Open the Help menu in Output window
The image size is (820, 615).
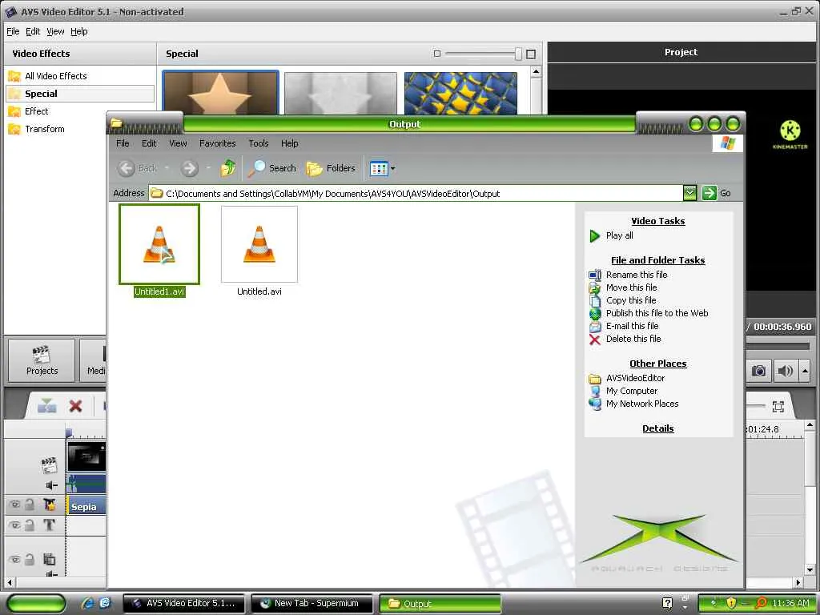pos(289,143)
